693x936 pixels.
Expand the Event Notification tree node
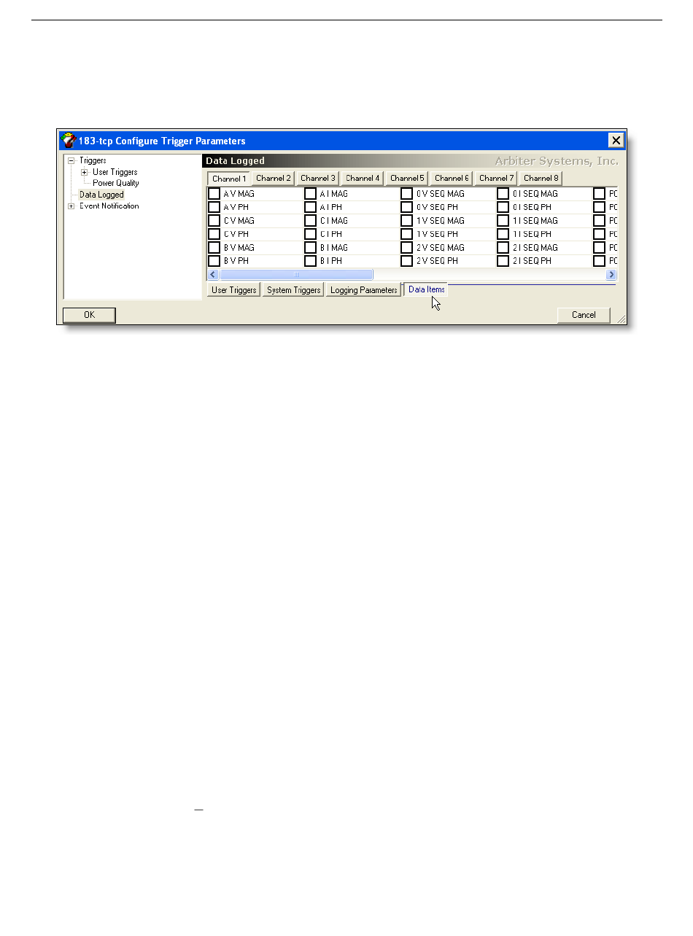(71, 206)
